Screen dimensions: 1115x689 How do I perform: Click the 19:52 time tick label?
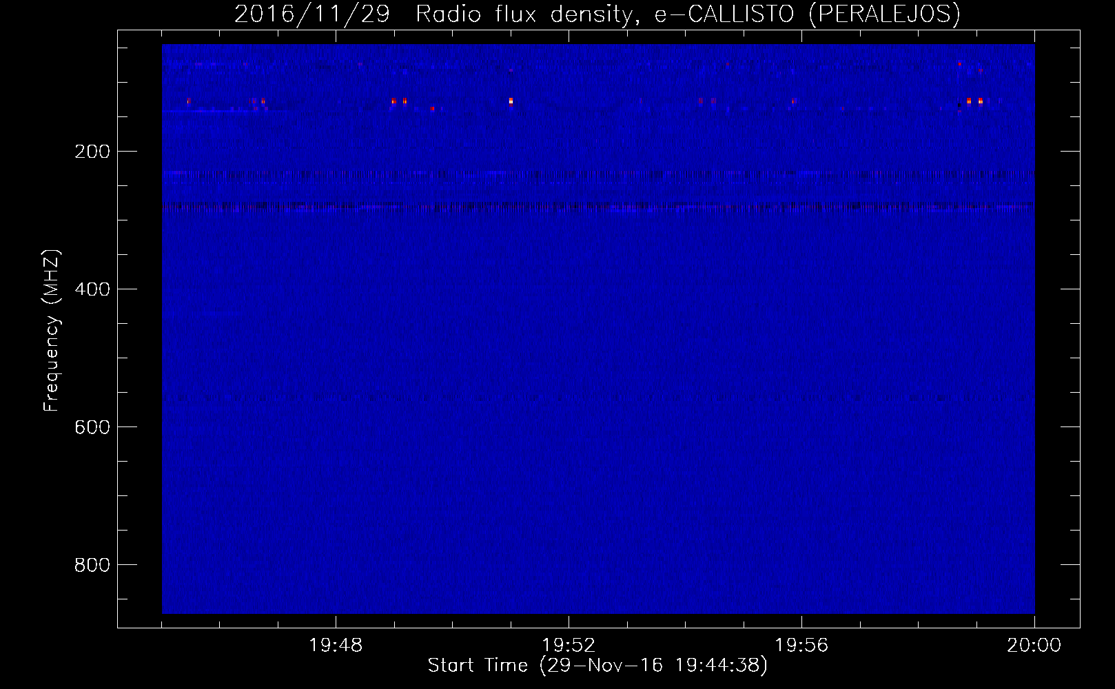tap(569, 646)
